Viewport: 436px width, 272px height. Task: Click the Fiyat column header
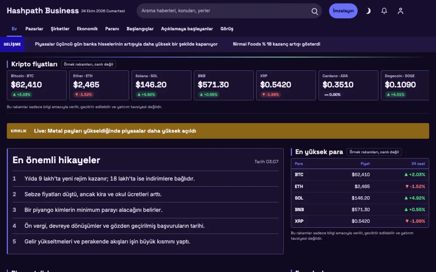pos(365,164)
